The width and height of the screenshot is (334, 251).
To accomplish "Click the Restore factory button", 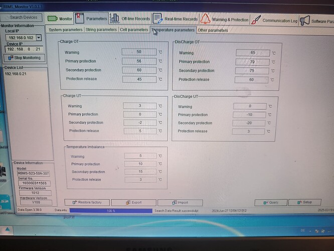I will tap(87, 202).
